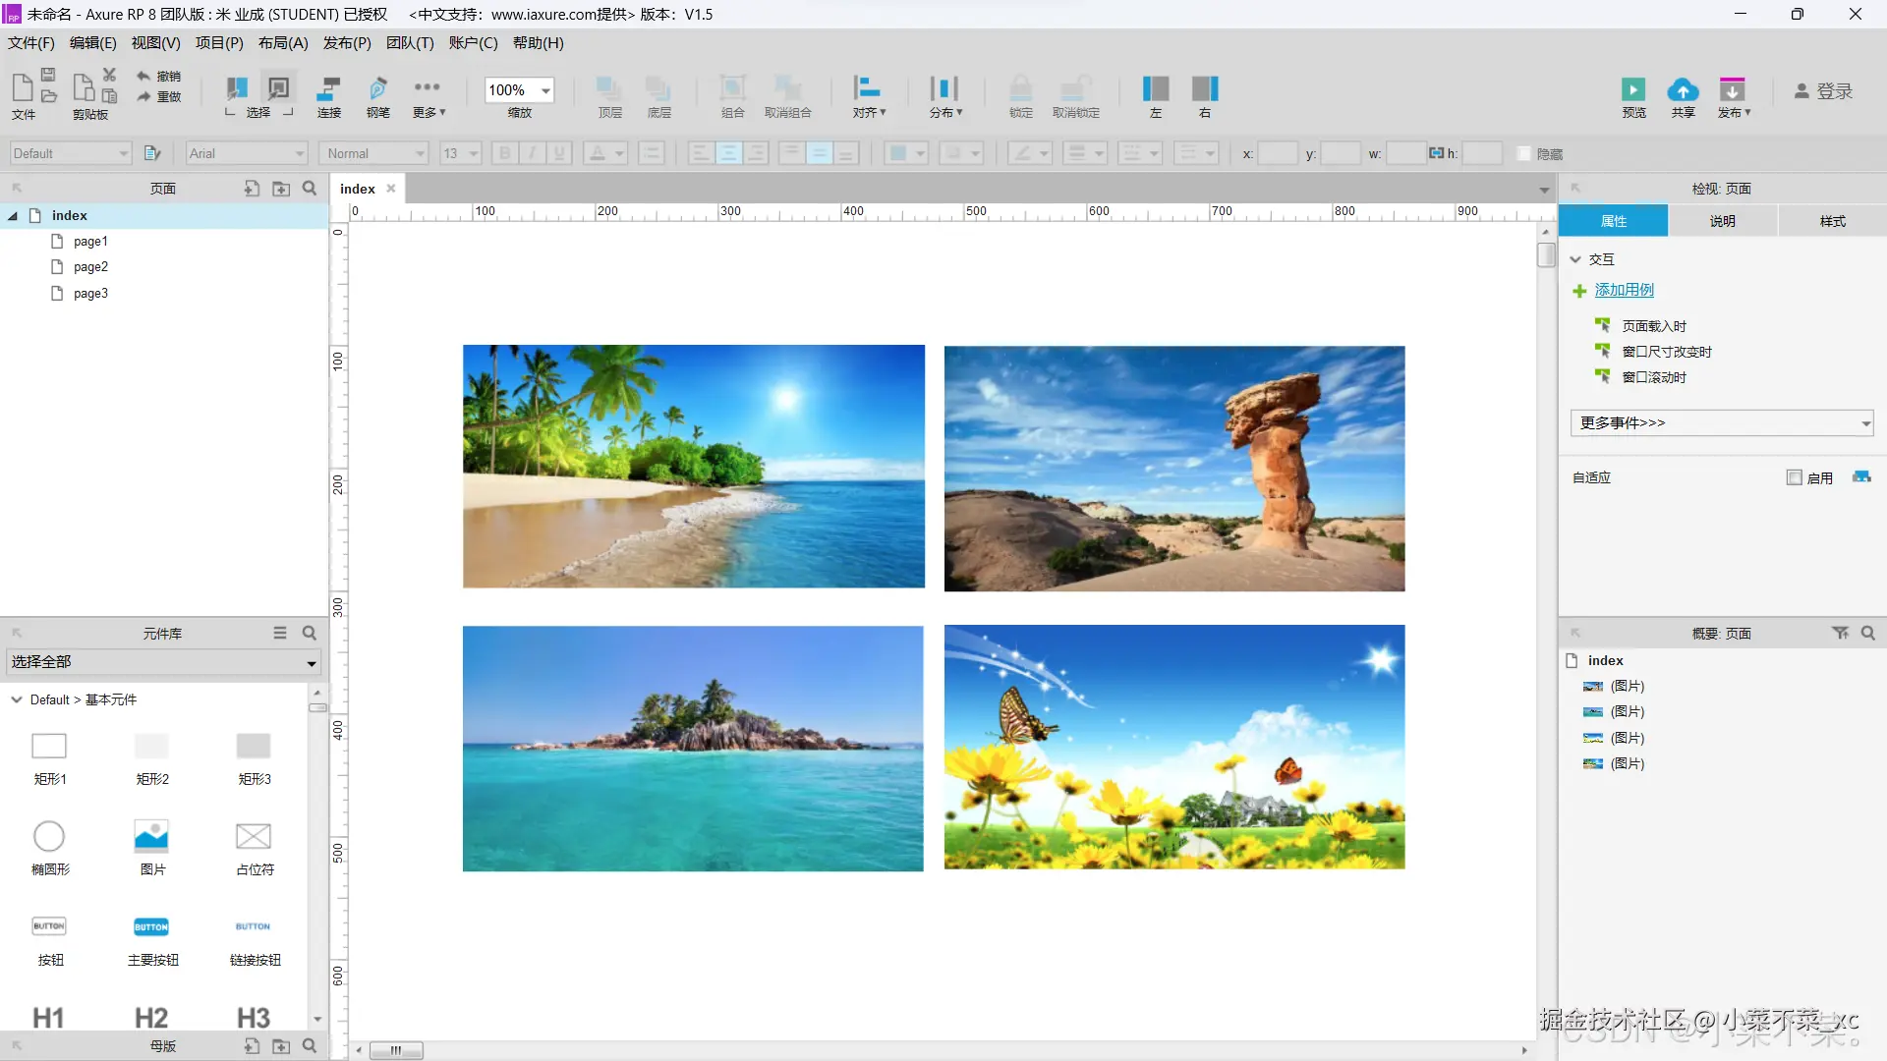Switch to the Style (样式) tab
Screen dimensions: 1887x1061
(1832, 221)
